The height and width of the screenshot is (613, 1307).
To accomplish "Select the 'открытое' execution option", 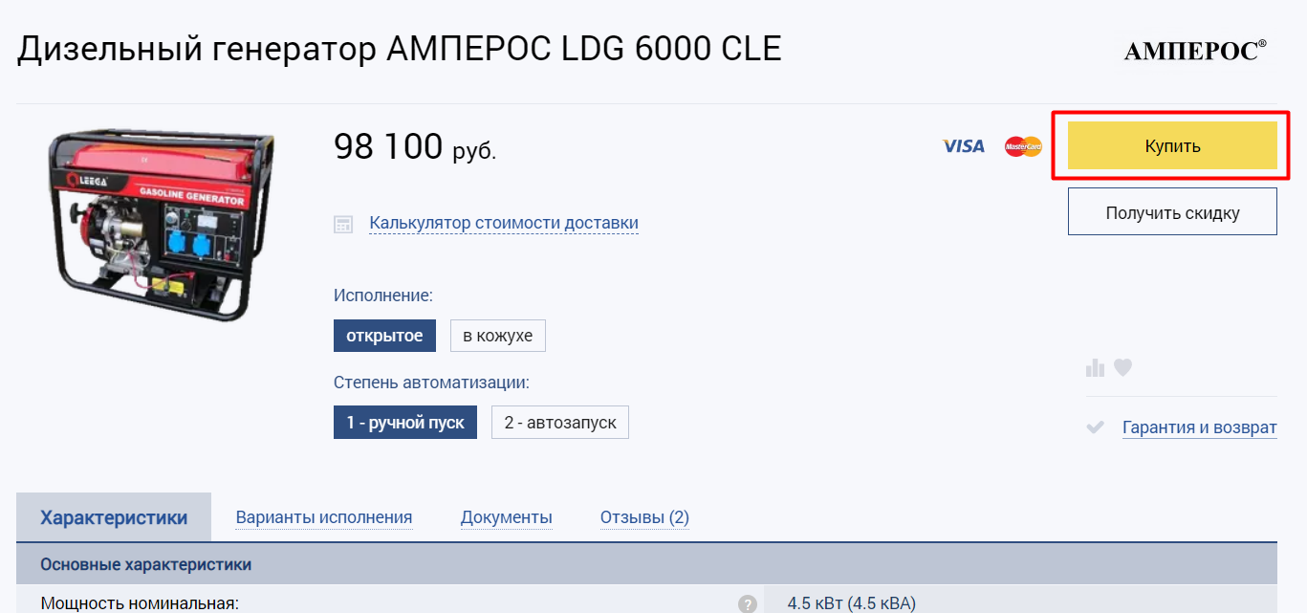I will [384, 336].
